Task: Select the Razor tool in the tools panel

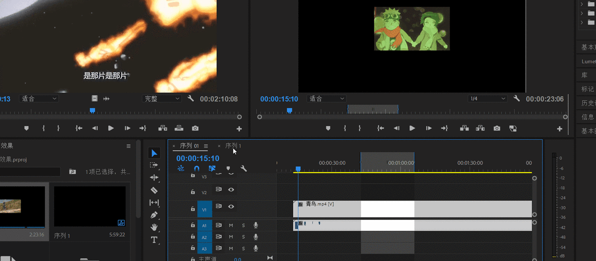Action: click(154, 190)
